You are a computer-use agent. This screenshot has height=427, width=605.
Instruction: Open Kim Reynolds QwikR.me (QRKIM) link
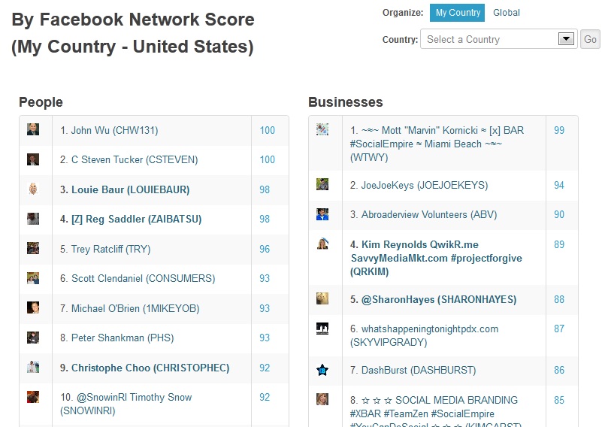click(x=436, y=258)
